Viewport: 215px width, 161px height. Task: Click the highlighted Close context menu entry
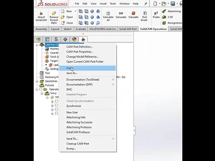87,68
